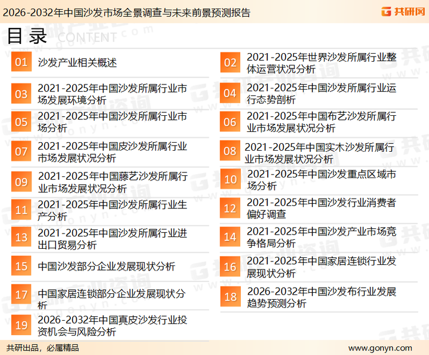Click the orange 01 chapter number box
This screenshot has height=355, width=429.
click(x=21, y=62)
